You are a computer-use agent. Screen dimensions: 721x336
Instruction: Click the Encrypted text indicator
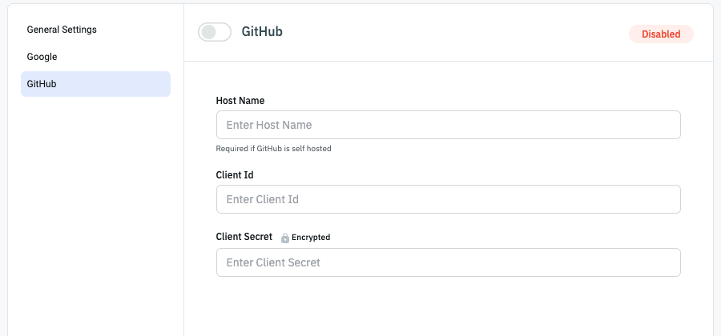[311, 238]
